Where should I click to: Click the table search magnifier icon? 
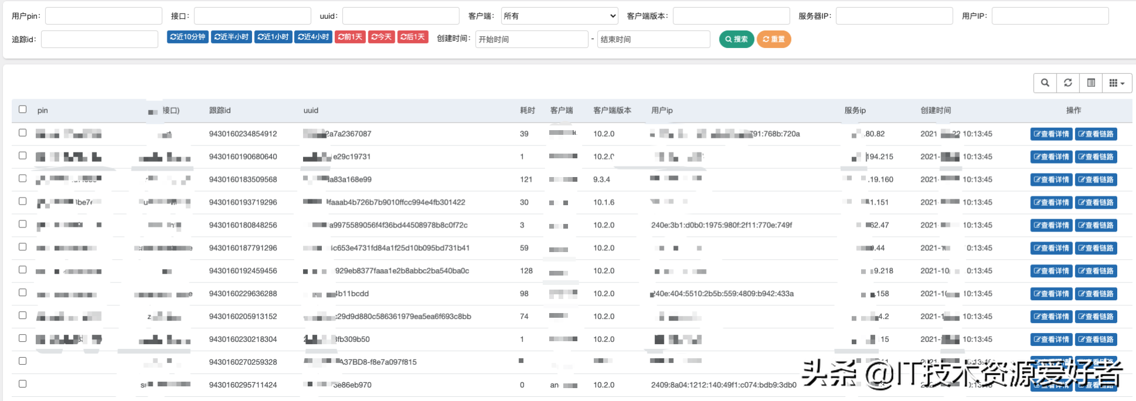pyautogui.click(x=1045, y=83)
